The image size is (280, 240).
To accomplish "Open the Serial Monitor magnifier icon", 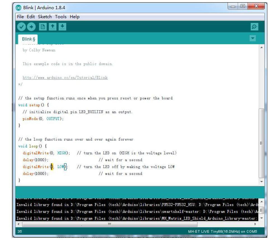I will 254,27.
